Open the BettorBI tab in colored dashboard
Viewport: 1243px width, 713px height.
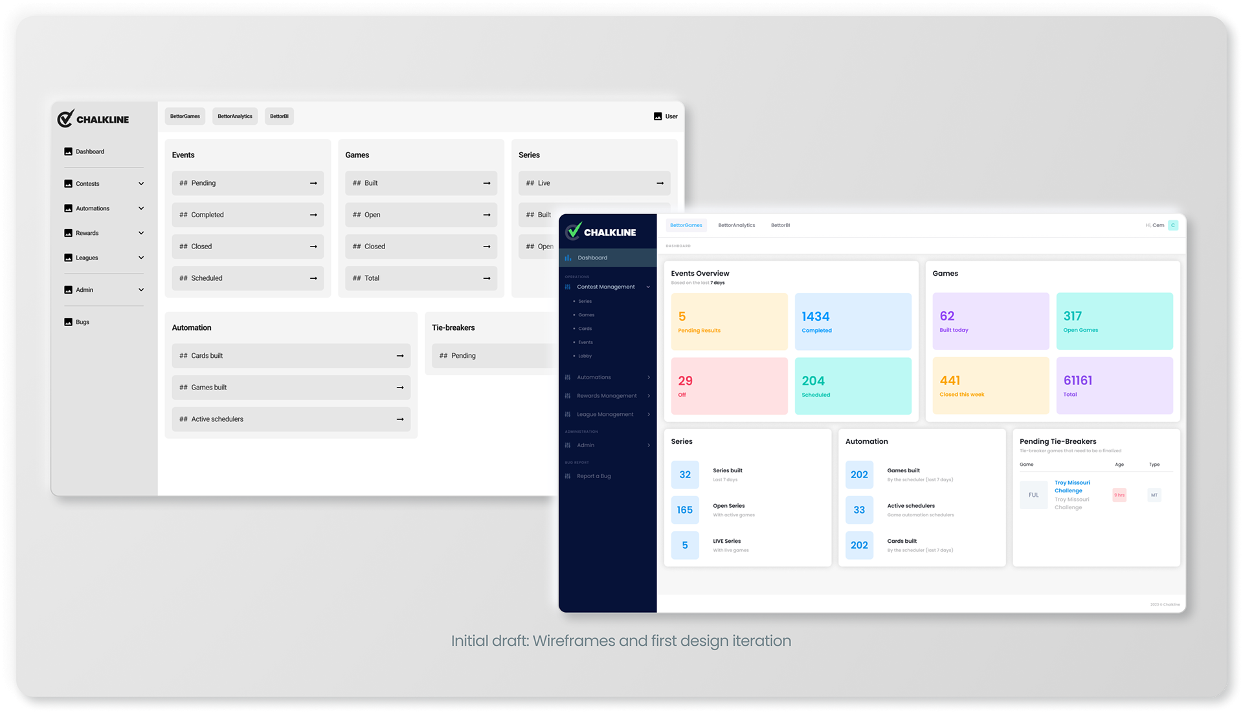(780, 225)
